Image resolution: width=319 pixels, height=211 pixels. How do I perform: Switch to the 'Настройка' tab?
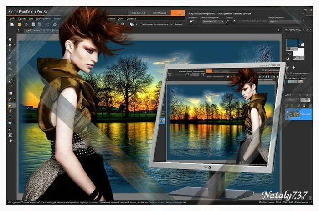tap(159, 13)
